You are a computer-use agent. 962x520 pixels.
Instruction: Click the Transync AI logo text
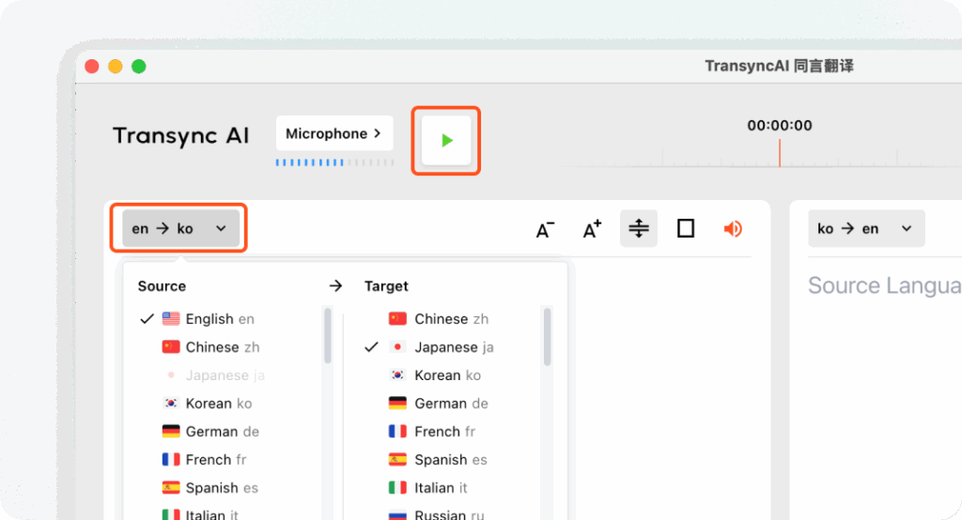pyautogui.click(x=181, y=135)
